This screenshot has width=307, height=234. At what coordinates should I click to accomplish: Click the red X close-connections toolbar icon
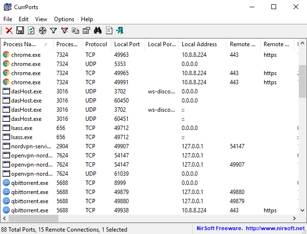tap(9, 30)
